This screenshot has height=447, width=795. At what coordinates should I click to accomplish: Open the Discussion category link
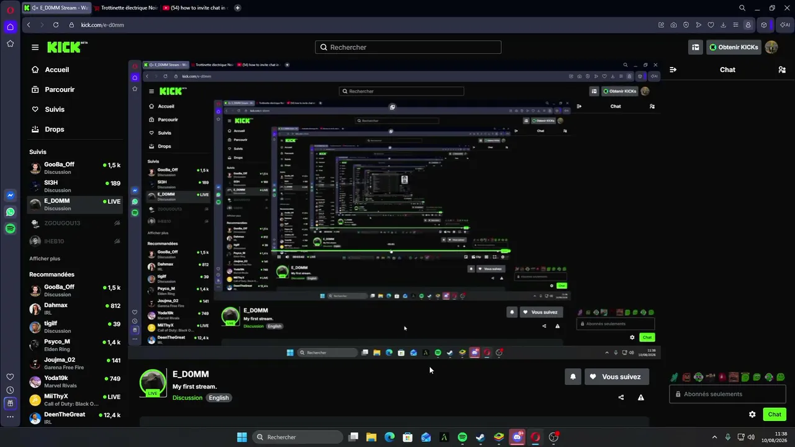(188, 398)
